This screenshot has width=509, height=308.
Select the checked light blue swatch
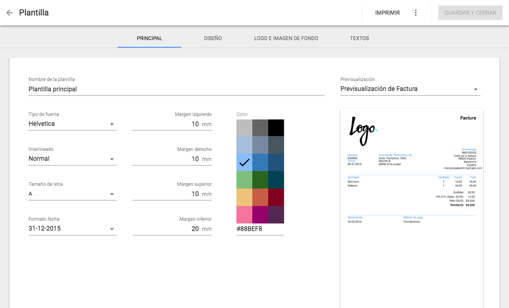pos(244,162)
